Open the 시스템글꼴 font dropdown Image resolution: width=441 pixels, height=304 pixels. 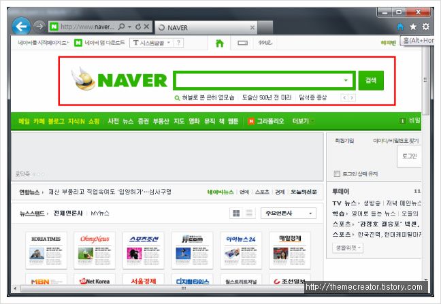[151, 43]
